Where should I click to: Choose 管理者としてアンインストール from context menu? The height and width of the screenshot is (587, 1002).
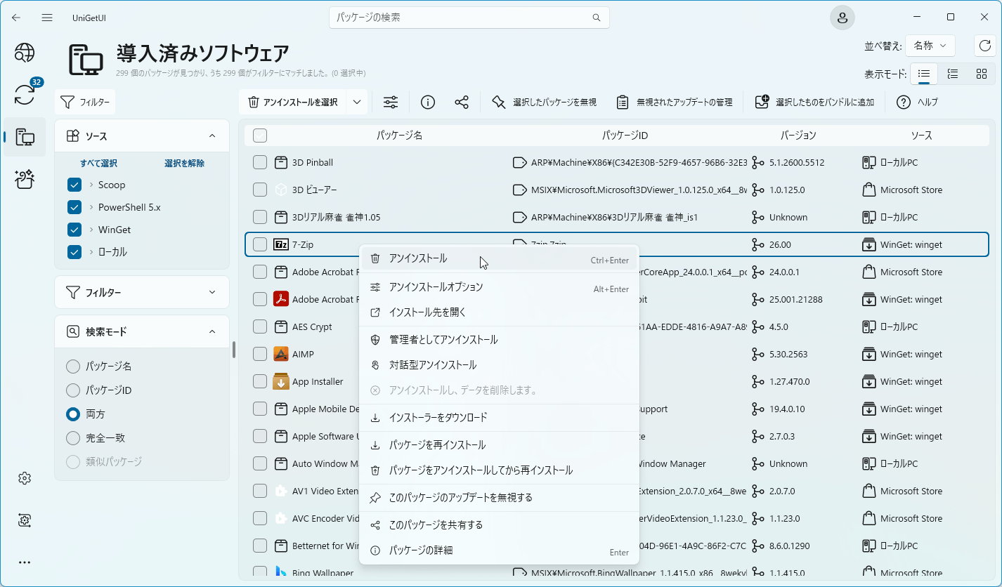(443, 340)
